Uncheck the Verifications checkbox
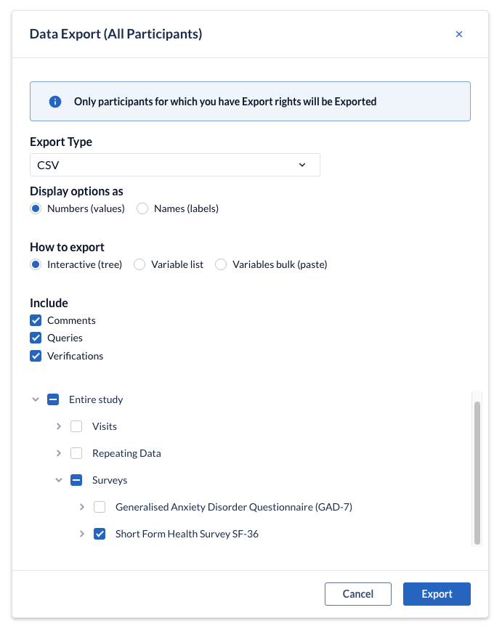This screenshot has width=502, height=634. point(36,356)
